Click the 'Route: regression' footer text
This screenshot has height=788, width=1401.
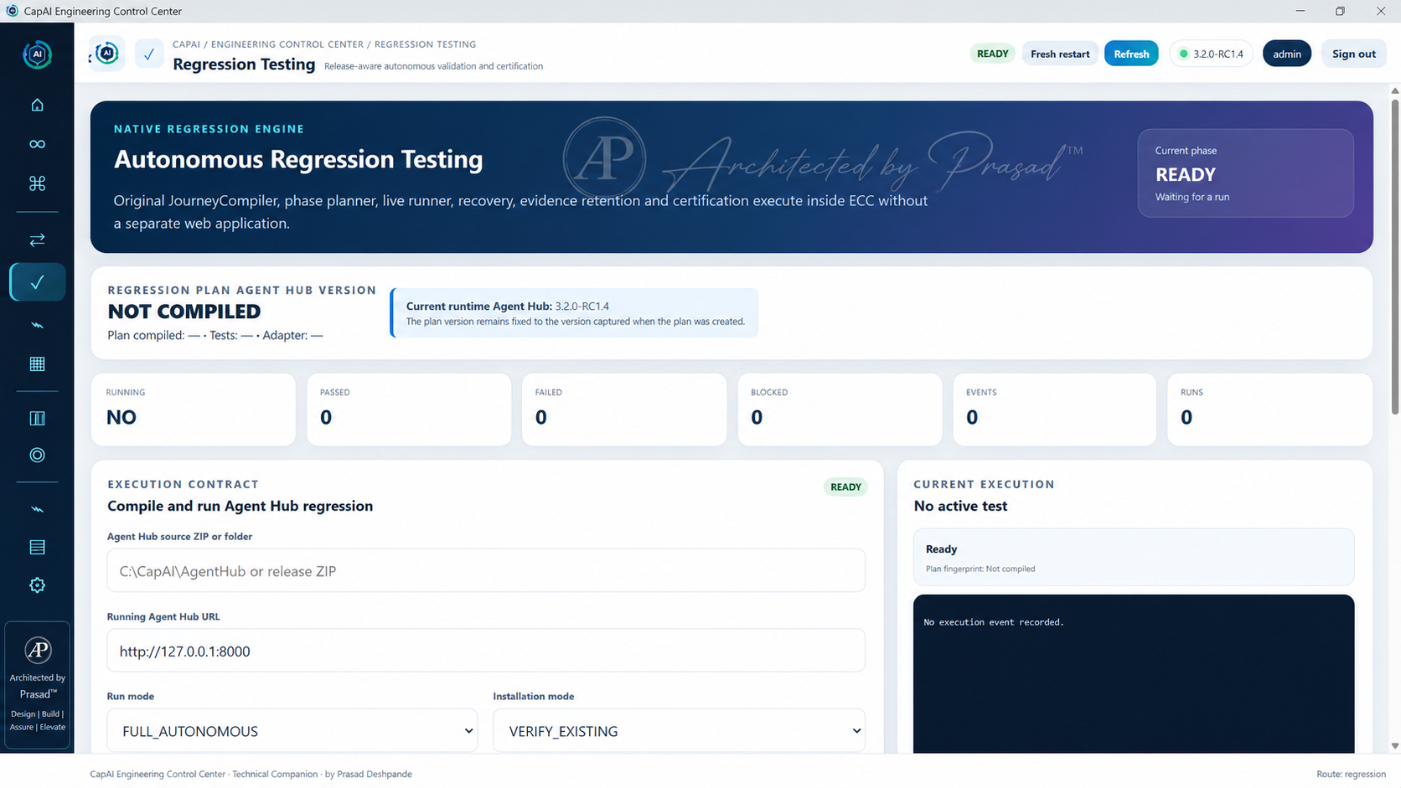[x=1351, y=774]
